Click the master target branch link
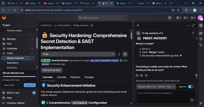This screenshot has width=204, height=107. click(45, 64)
